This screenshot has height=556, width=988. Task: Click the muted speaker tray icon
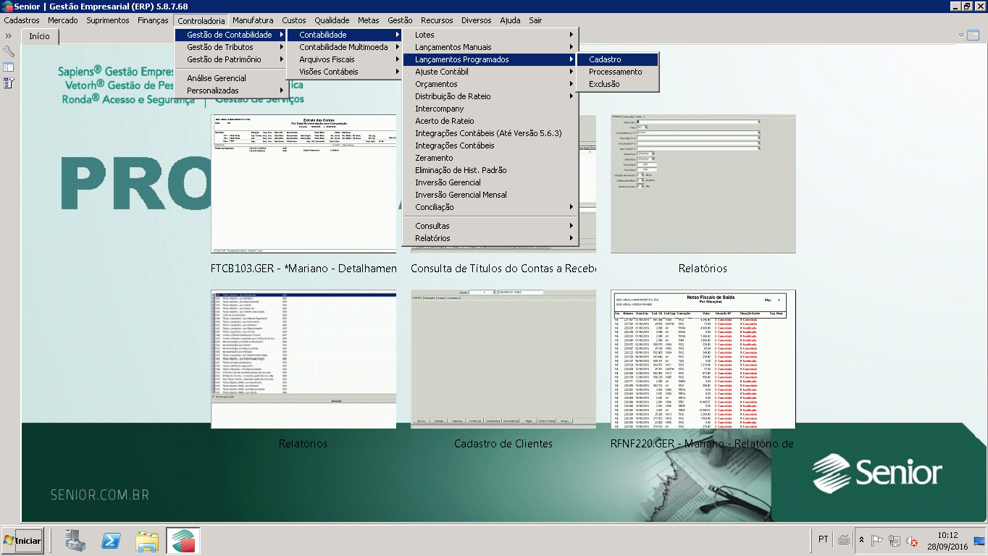pyautogui.click(x=911, y=540)
